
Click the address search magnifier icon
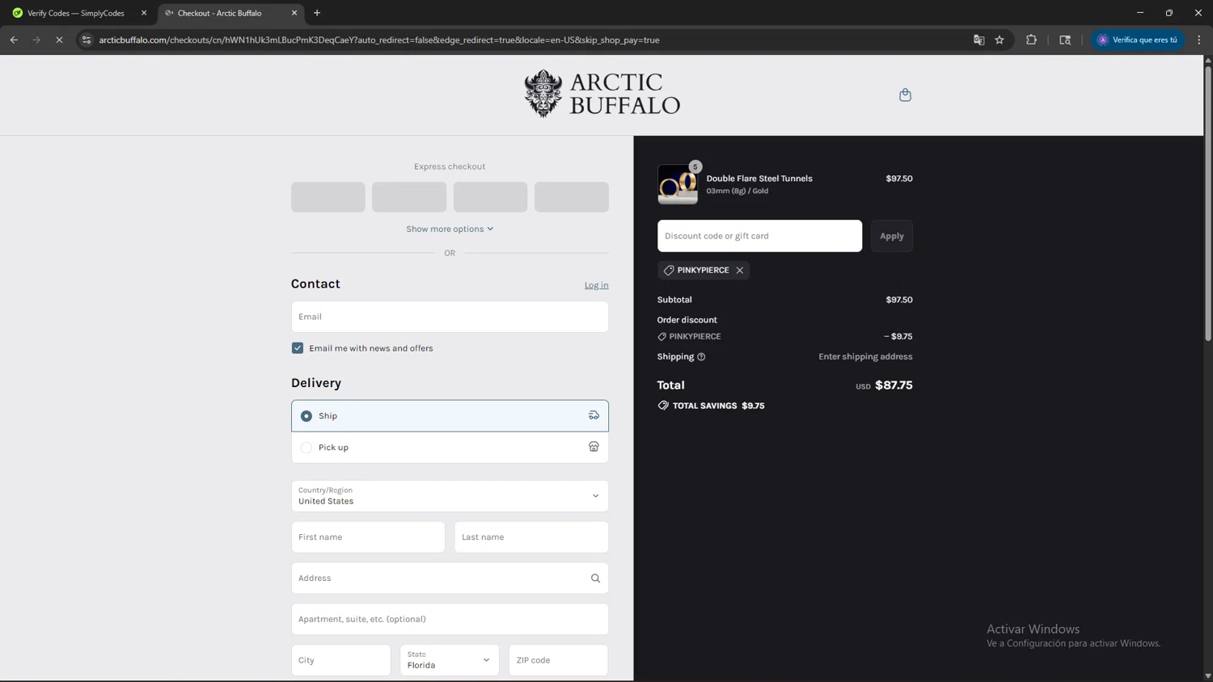point(595,578)
